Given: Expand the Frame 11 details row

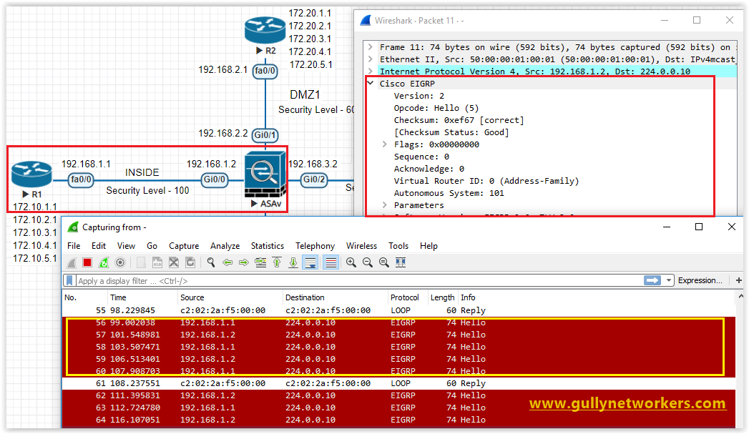Looking at the screenshot, I should tap(370, 46).
